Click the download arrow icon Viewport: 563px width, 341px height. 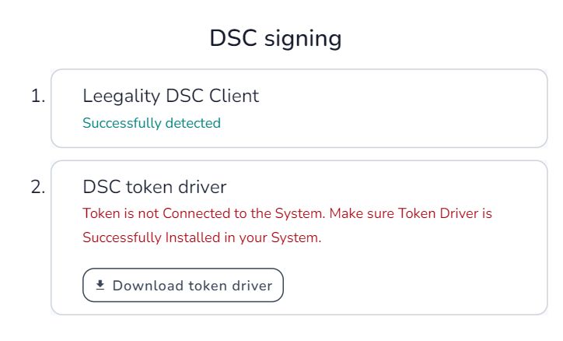[100, 285]
